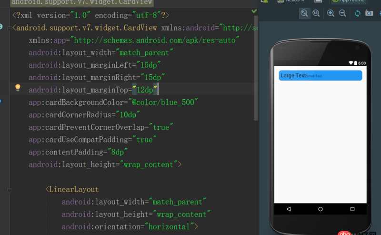Select the Large Text view in preview

click(x=293, y=76)
